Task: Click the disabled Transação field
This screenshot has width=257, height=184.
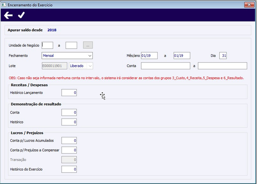Action: [x=69, y=160]
